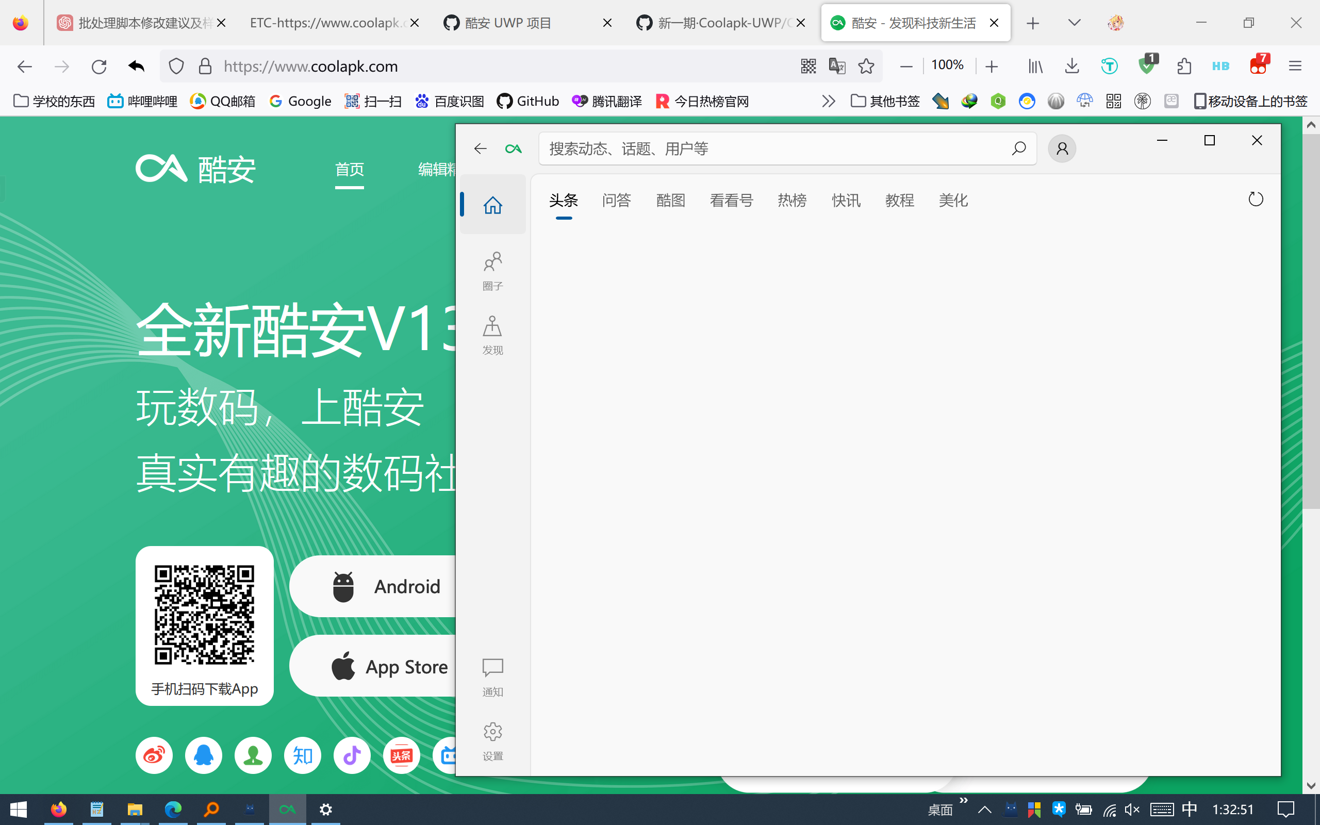Open 设置 settings at the sidebar bottom
The height and width of the screenshot is (825, 1320).
click(x=492, y=739)
